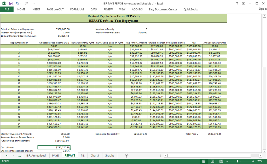The image size is (267, 164).
Task: Show next sheet tab with right arrow
Action: (x=13, y=155)
